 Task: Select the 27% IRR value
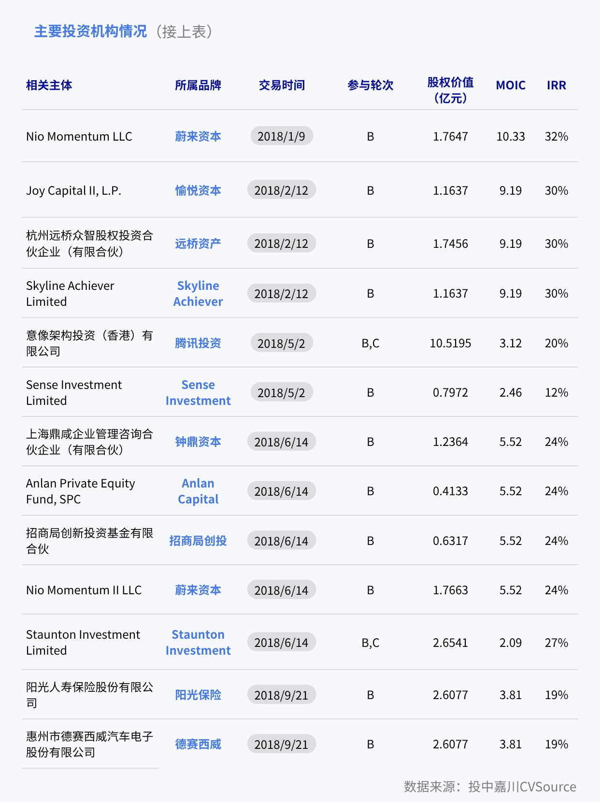557,643
